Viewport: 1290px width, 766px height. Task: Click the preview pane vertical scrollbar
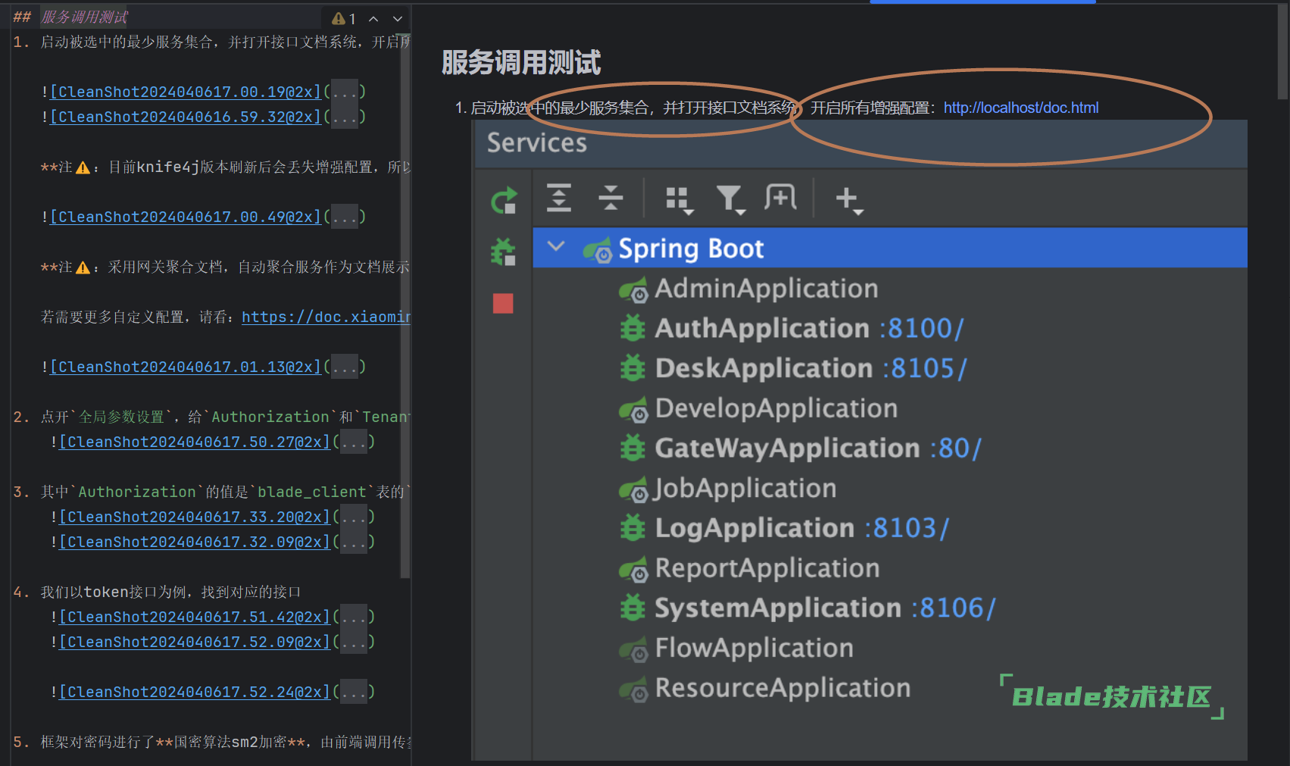[1282, 53]
